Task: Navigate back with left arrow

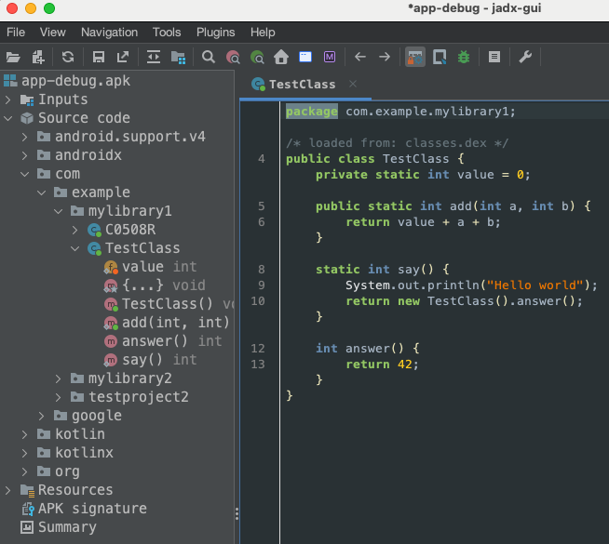Action: coord(360,58)
